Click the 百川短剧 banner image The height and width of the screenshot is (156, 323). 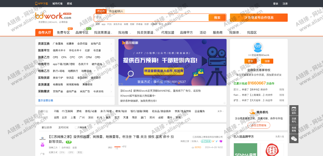[172, 62]
